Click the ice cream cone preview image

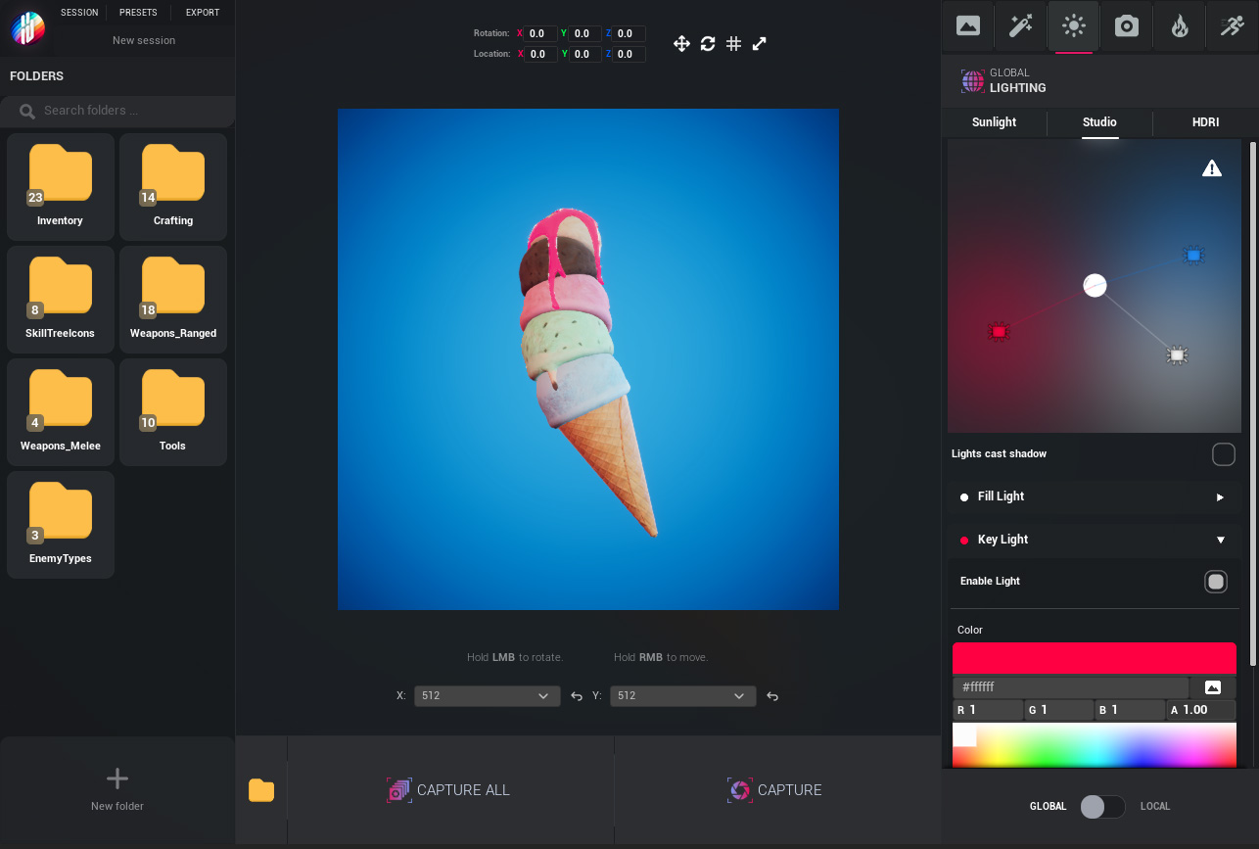point(588,359)
